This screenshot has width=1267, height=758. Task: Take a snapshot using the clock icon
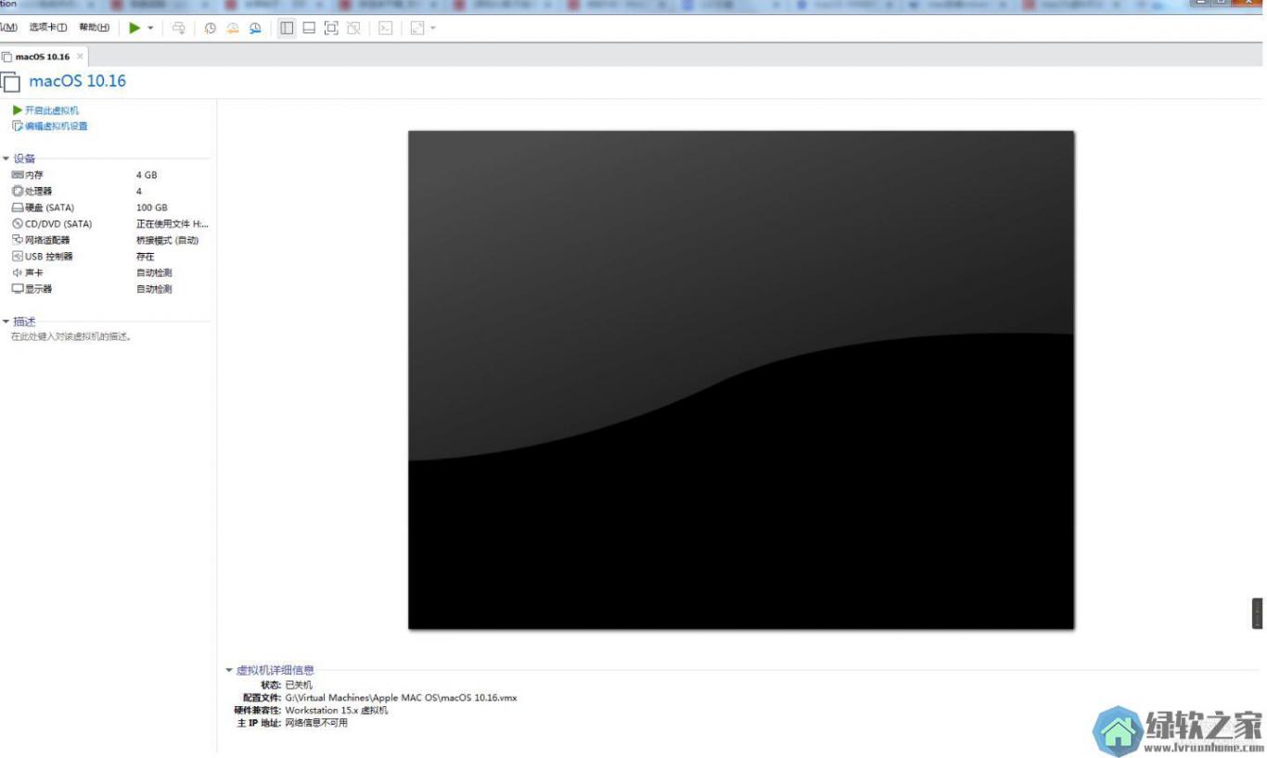point(211,28)
